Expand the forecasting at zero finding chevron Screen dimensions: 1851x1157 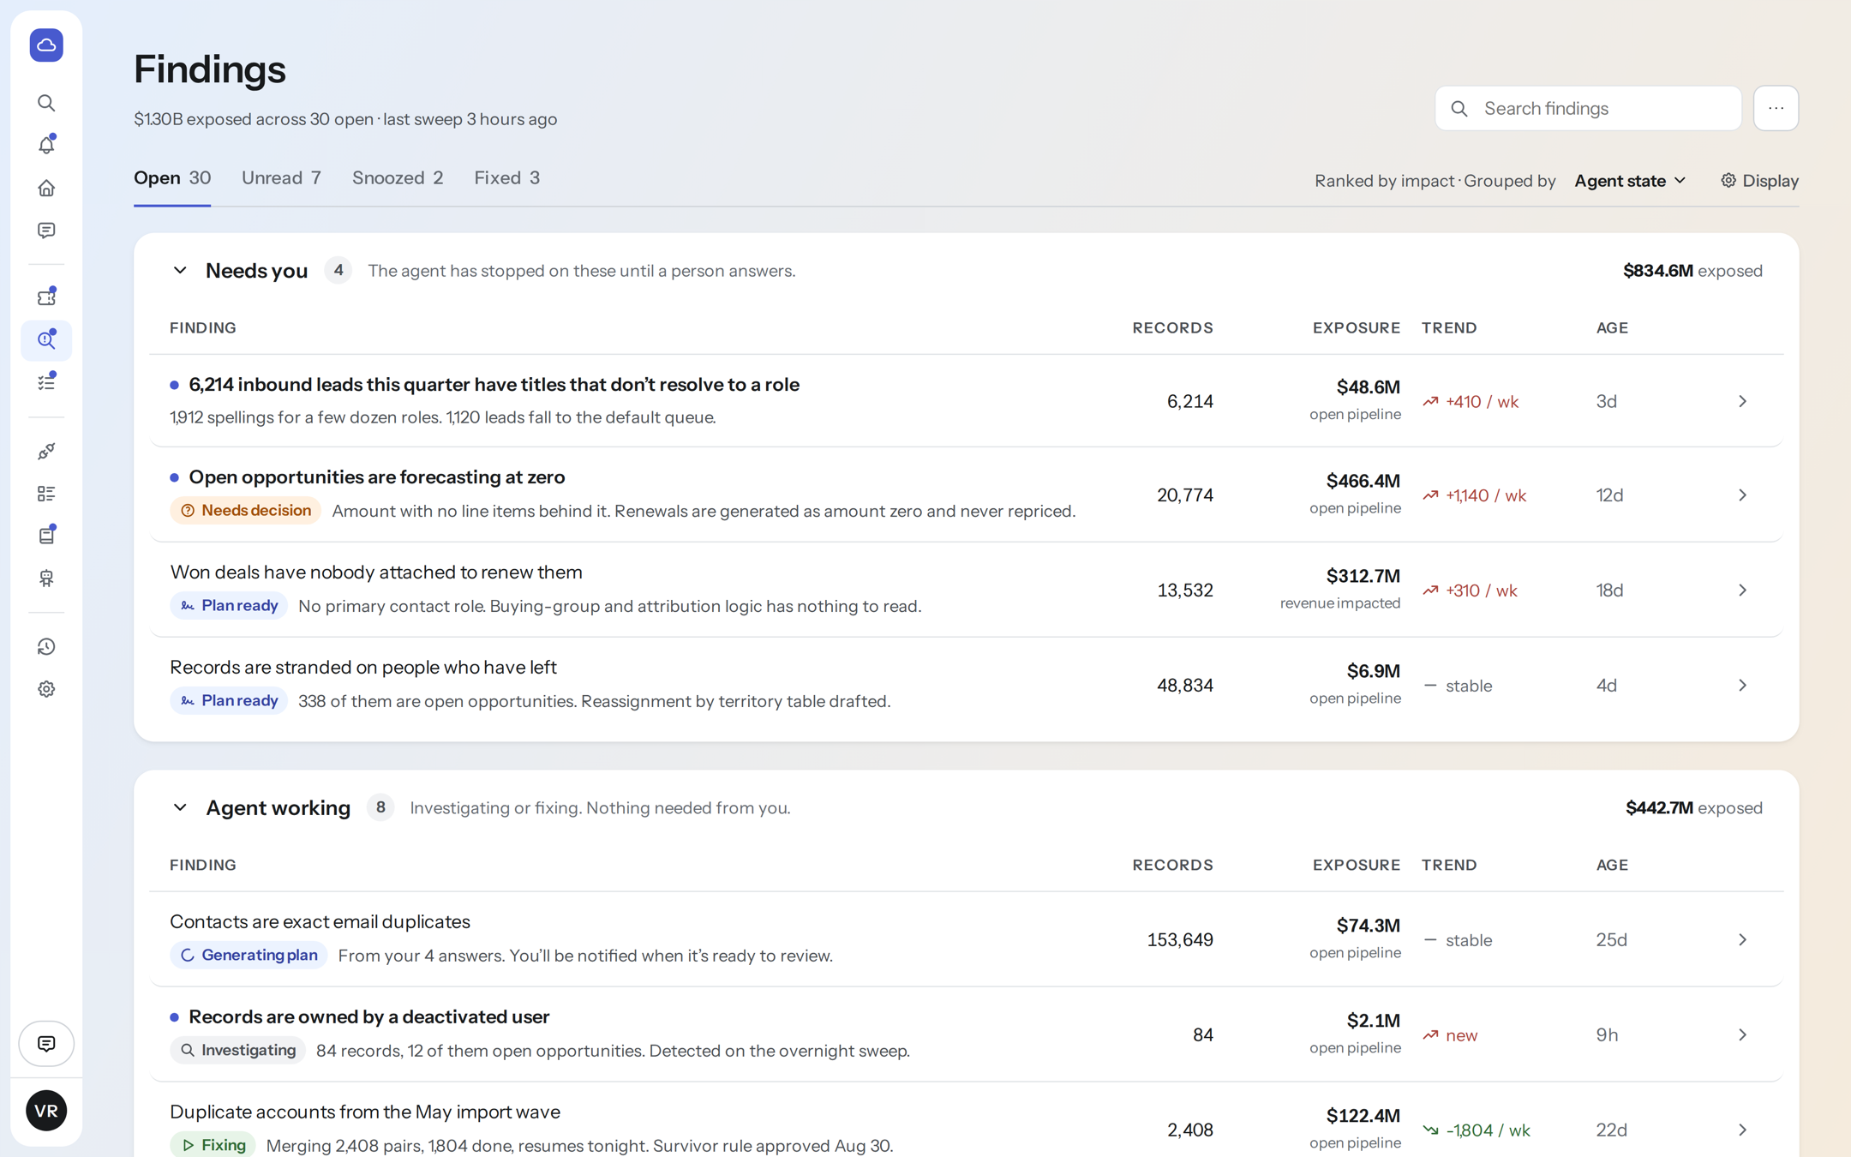click(x=1742, y=495)
